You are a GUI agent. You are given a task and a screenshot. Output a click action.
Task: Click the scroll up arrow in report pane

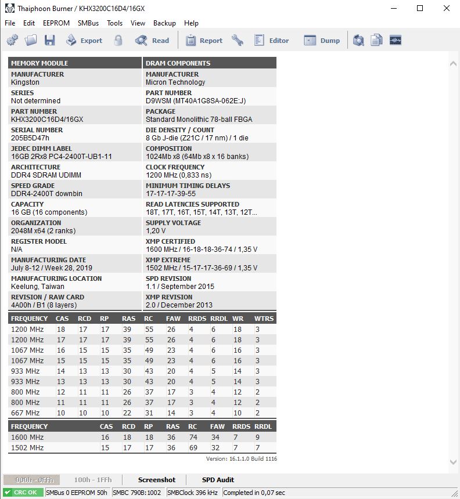point(453,64)
